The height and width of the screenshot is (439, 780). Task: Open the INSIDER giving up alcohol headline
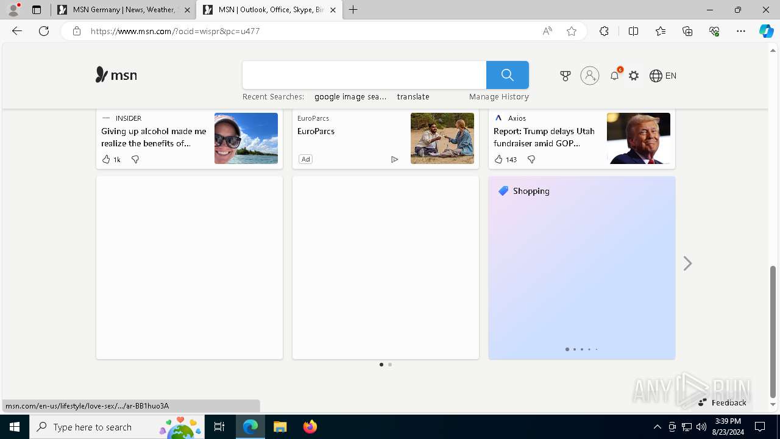tap(154, 137)
